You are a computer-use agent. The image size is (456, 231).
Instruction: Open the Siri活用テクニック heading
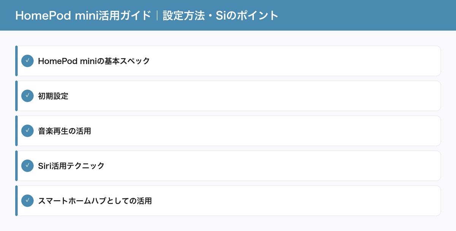pyautogui.click(x=71, y=166)
